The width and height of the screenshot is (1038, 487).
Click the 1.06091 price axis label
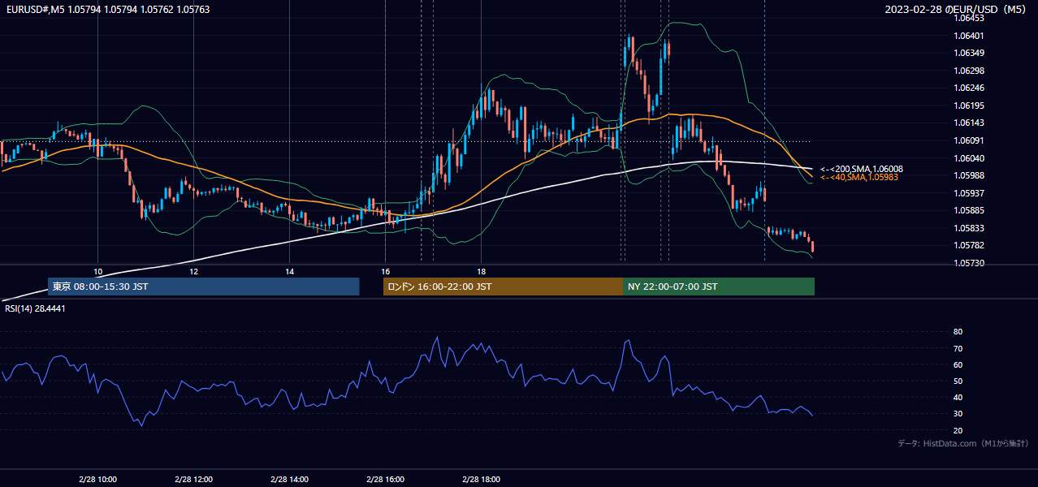(969, 140)
